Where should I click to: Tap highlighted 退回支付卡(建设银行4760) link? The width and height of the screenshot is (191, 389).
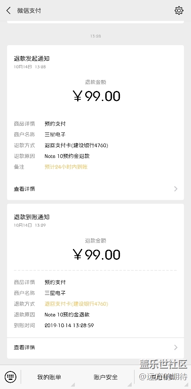point(76,304)
